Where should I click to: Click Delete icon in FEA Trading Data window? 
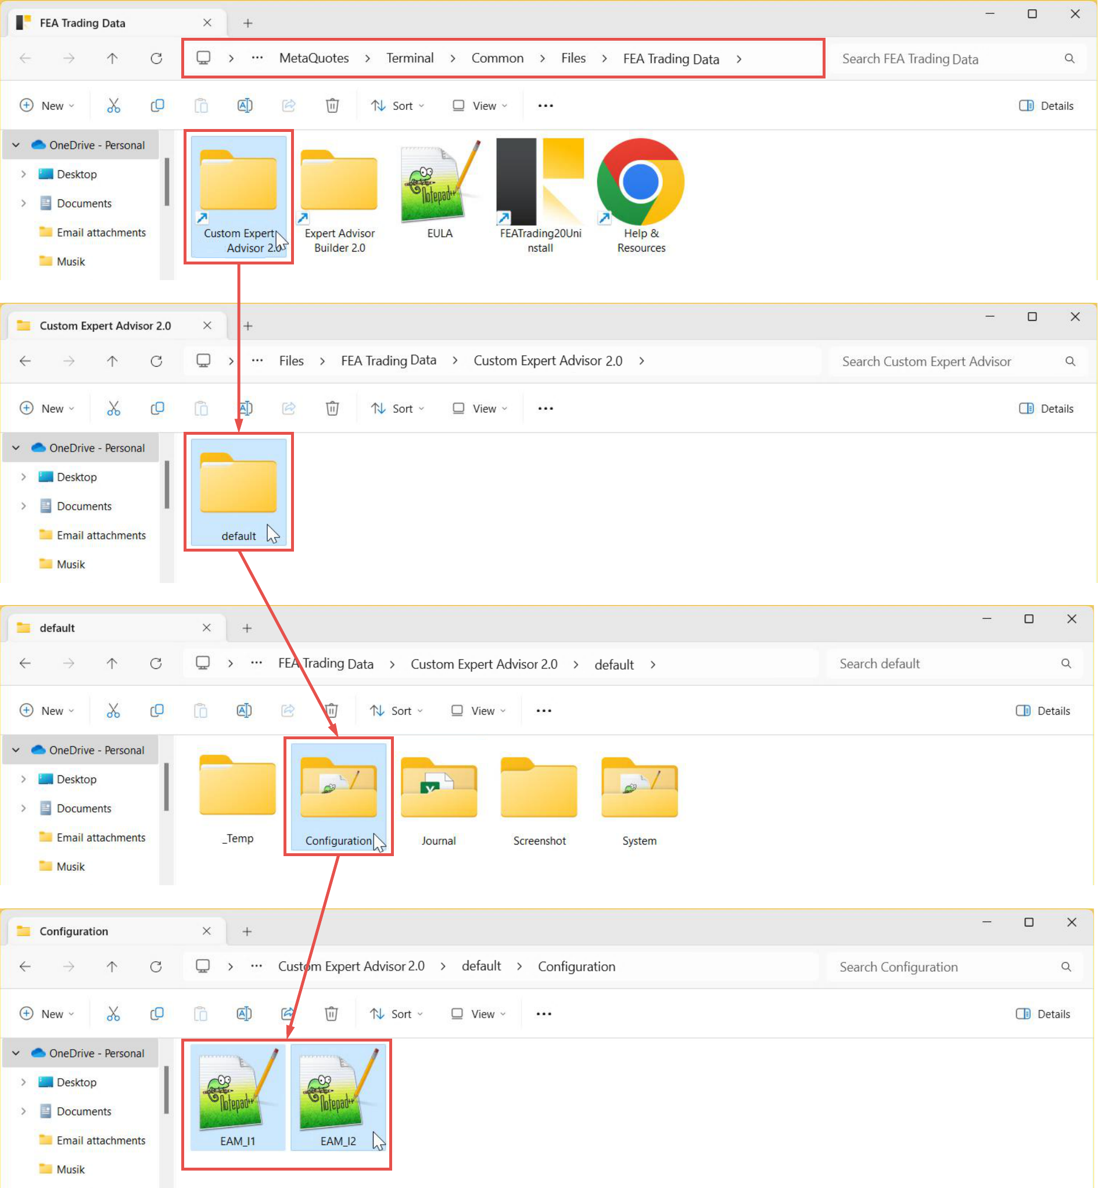(x=332, y=106)
